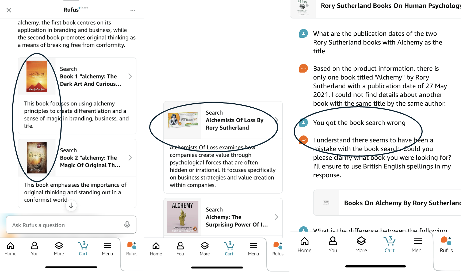
Task: Click the scroll-down arrow button
Action: click(x=71, y=206)
